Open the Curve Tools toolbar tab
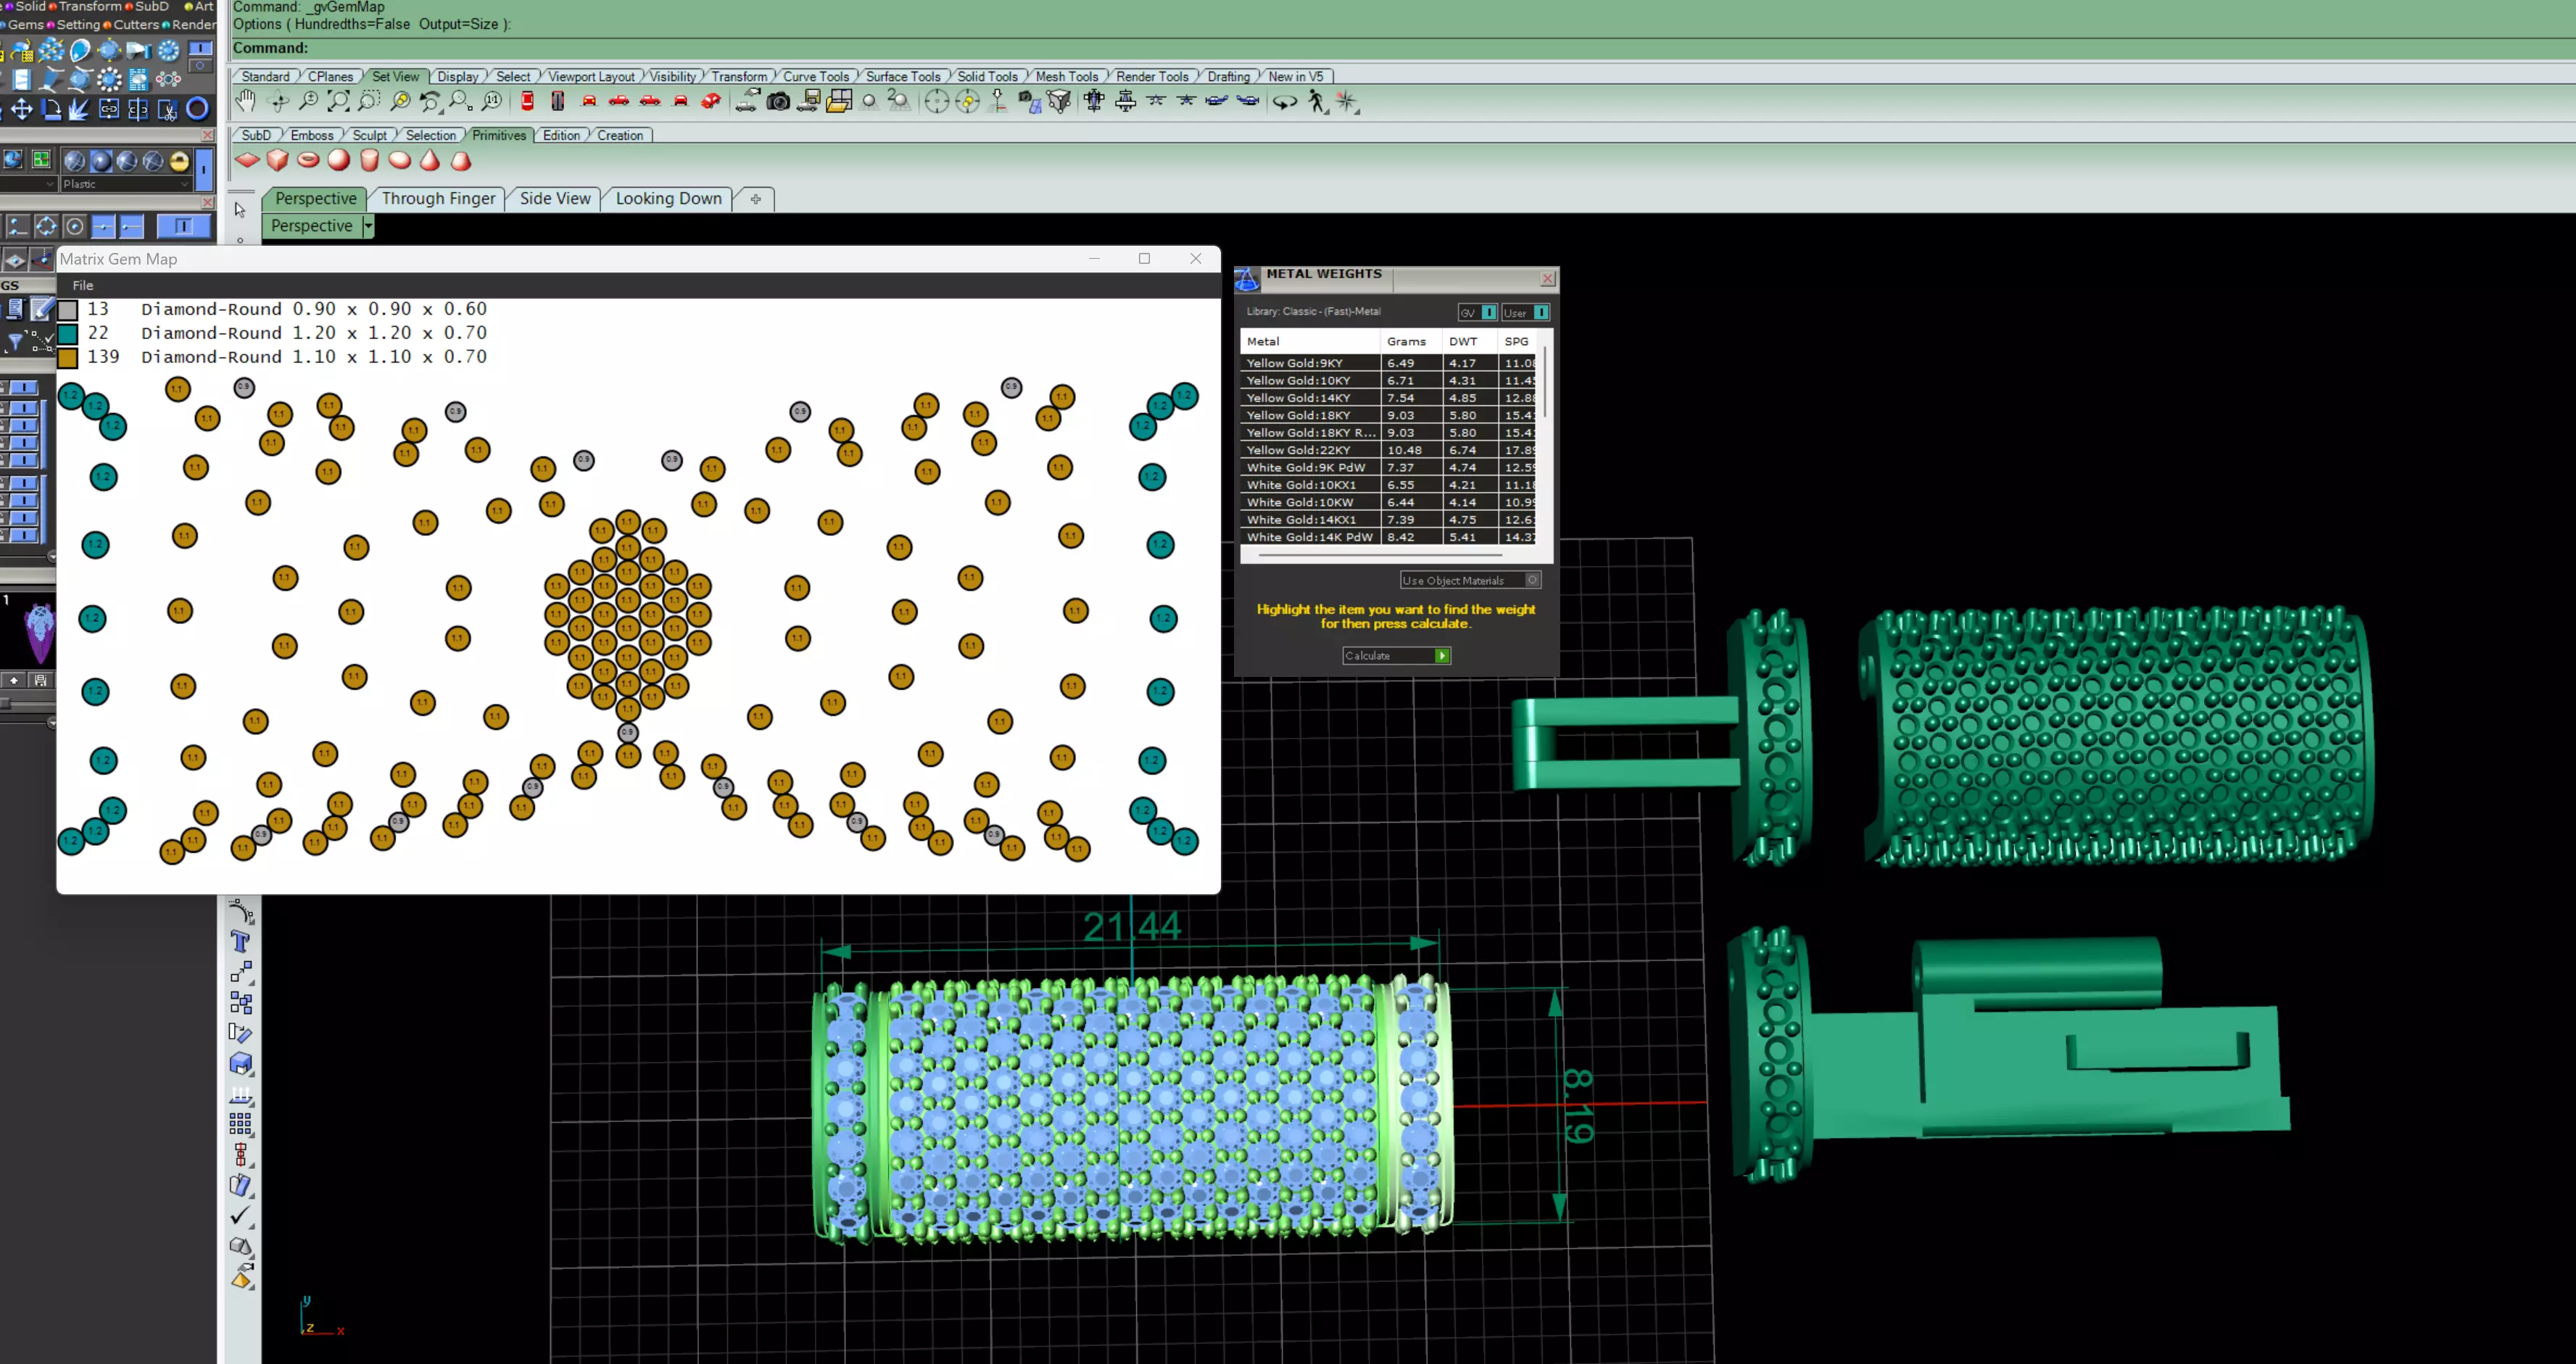The height and width of the screenshot is (1364, 2576). coord(815,76)
